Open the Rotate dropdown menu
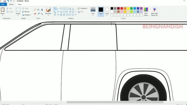The height and width of the screenshot is (105, 187). [27, 15]
